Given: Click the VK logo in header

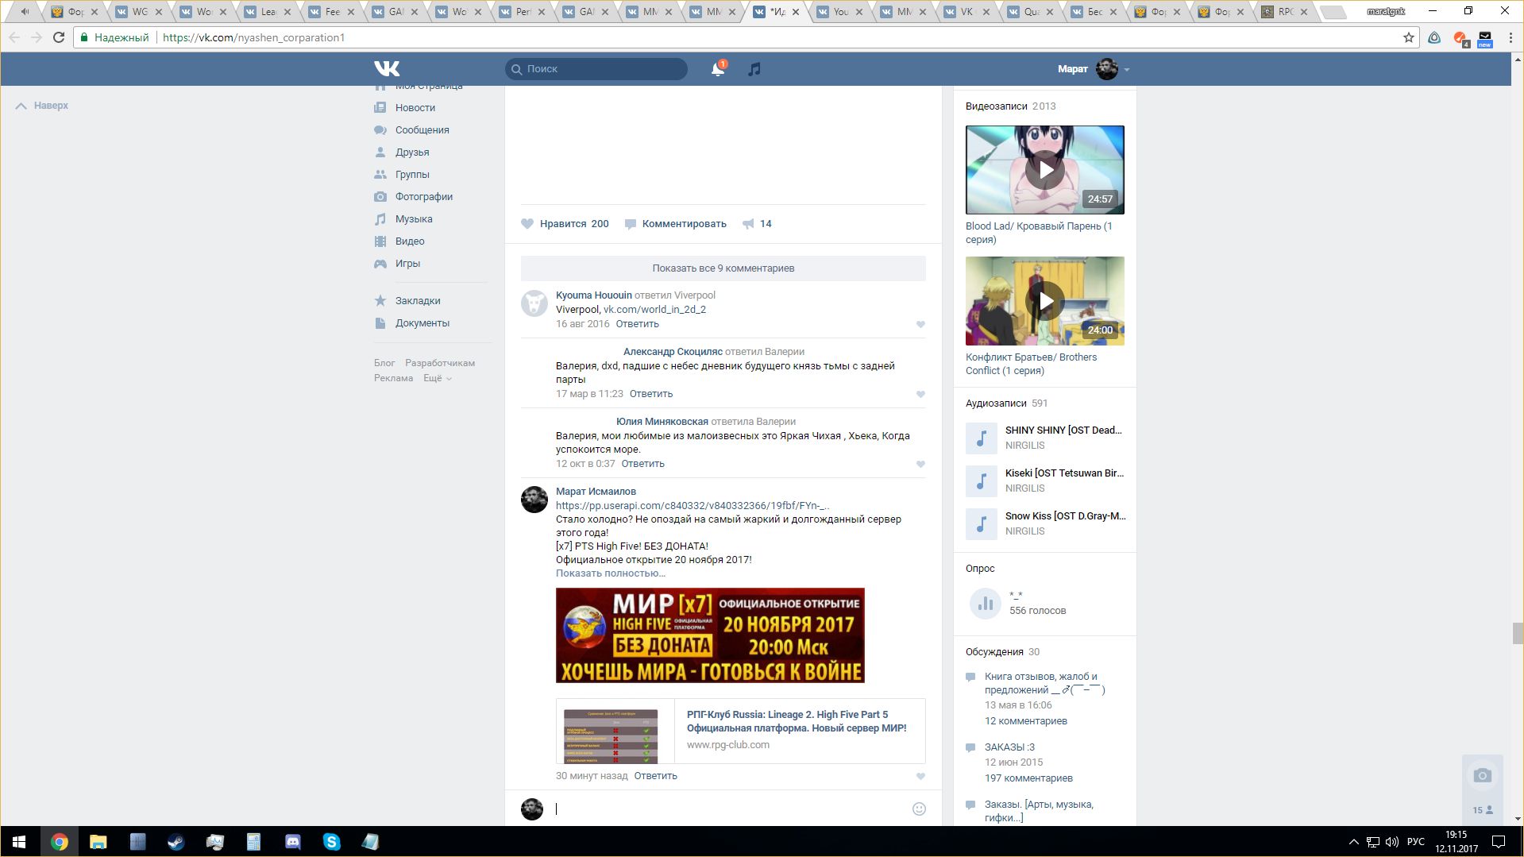Looking at the screenshot, I should pyautogui.click(x=387, y=69).
